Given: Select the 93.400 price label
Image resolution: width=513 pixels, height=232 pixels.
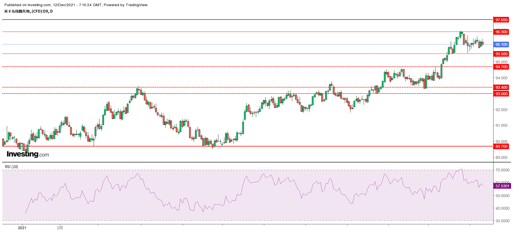Looking at the screenshot, I should (x=501, y=87).
